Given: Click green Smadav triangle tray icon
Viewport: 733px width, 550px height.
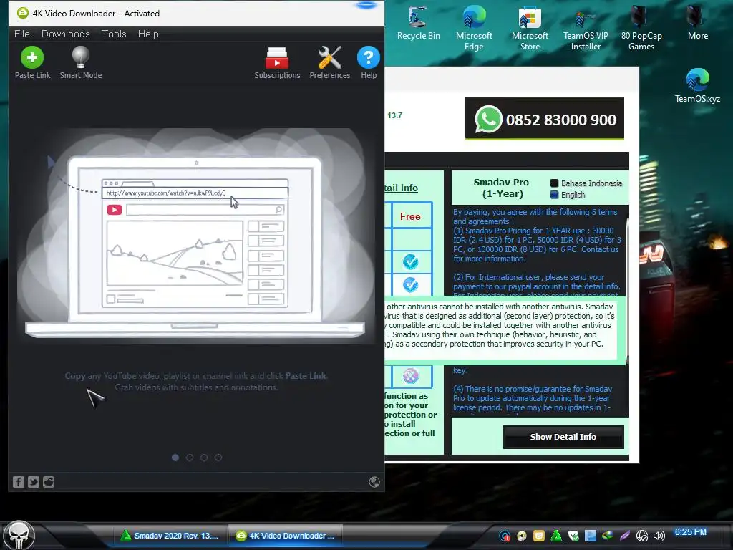Looking at the screenshot, I should (556, 536).
